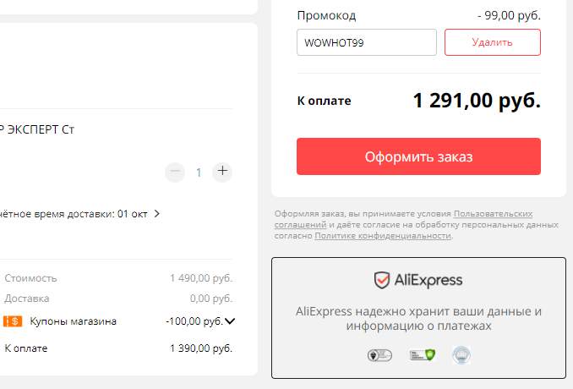The image size is (573, 389).
Task: Place order with Оформить заказ button
Action: 418,156
